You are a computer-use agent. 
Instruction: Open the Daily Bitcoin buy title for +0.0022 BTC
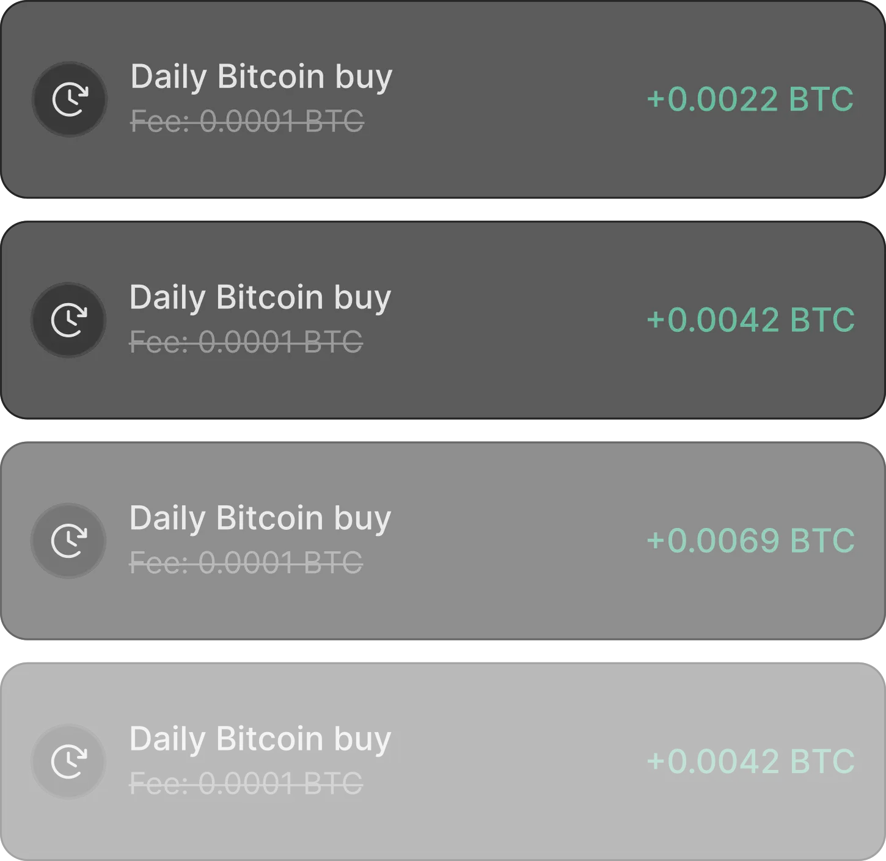261,77
